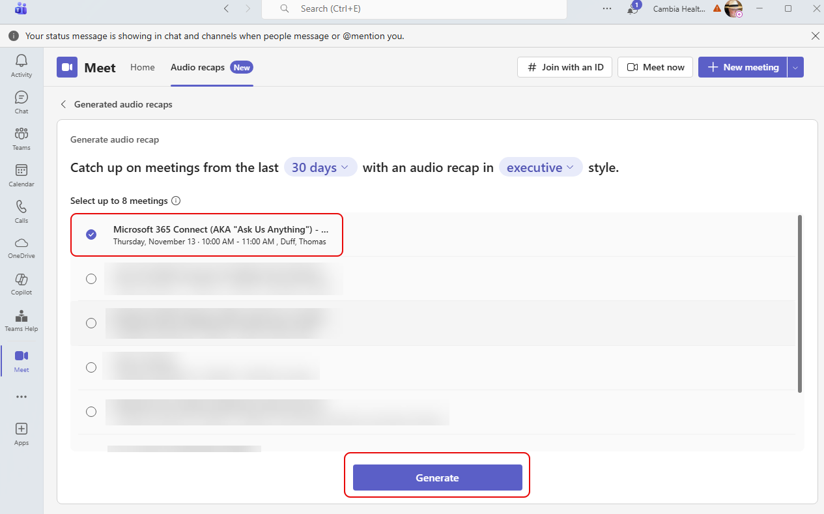824x514 pixels.
Task: Select the Microsoft 365 Connect meeting radio button
Action: [x=91, y=234]
